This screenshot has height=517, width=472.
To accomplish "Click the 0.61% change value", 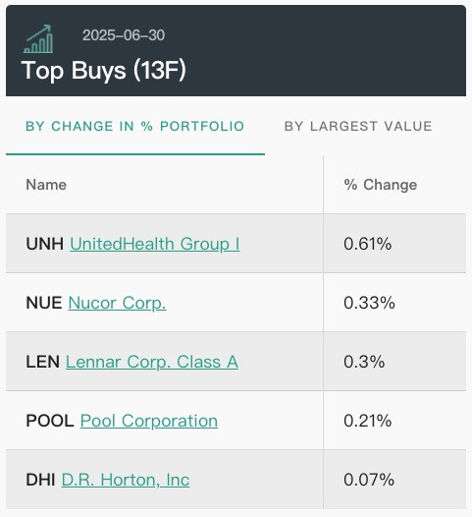I will (368, 244).
